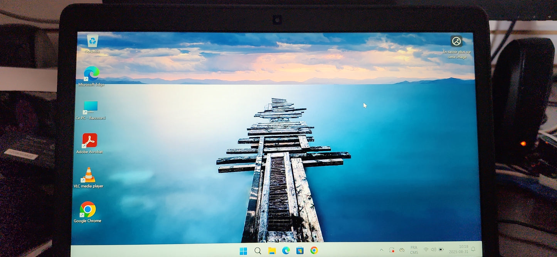Open the Corbeille recycle bin icon
This screenshot has height=257, width=557.
tap(93, 41)
